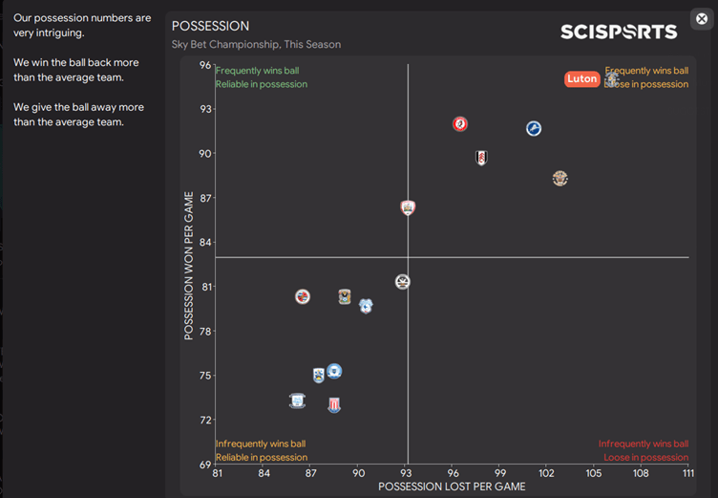
Task: Select the Huddersfield Town badge point
Action: pyautogui.click(x=319, y=376)
